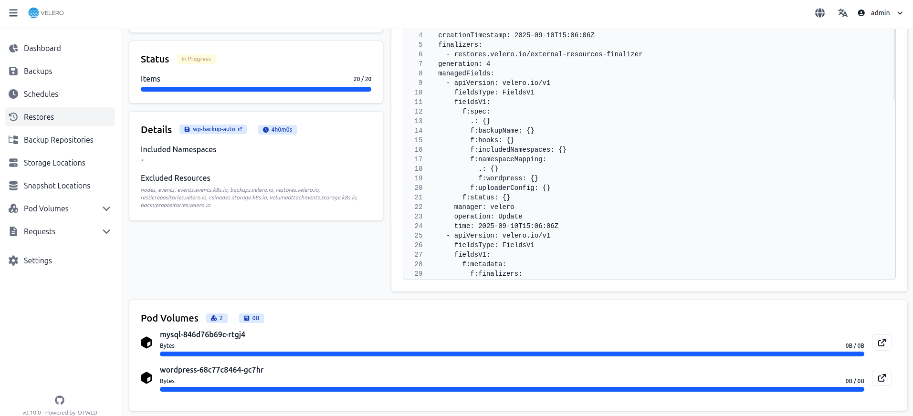Viewport: 913px width, 416px height.
Task: Open Settings page
Action: [x=38, y=260]
